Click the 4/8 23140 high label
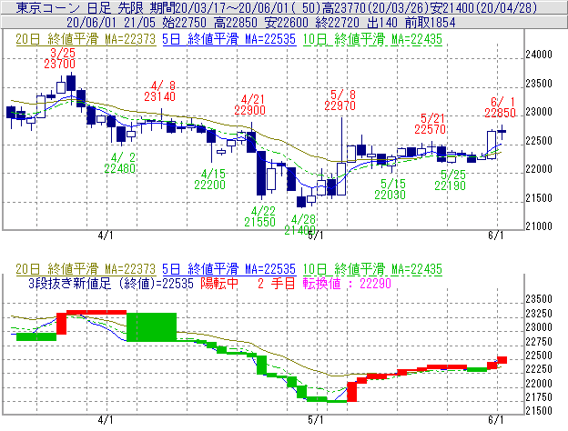568x431 pixels. [160, 91]
